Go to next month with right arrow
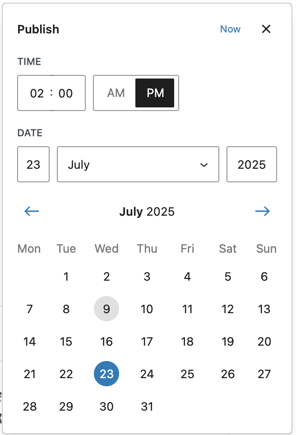This screenshot has height=435, width=296. pyautogui.click(x=263, y=211)
